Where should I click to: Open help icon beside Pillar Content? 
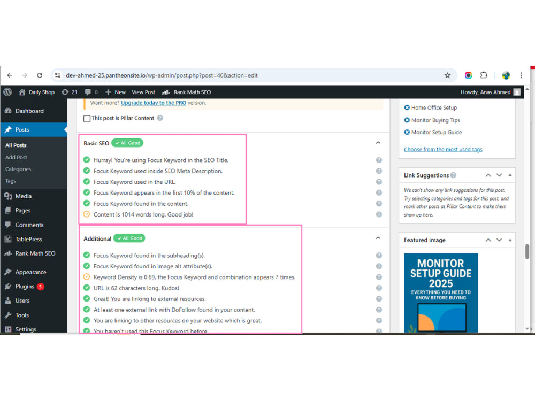(160, 118)
